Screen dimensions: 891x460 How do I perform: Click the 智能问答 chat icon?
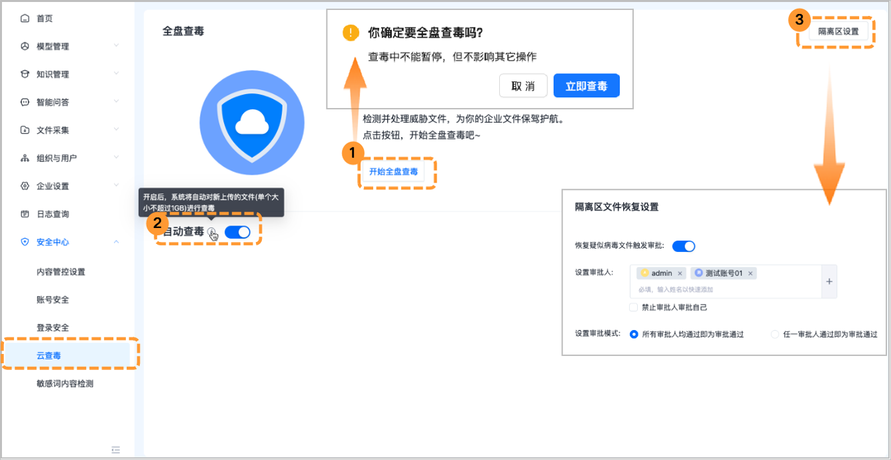[x=24, y=101]
